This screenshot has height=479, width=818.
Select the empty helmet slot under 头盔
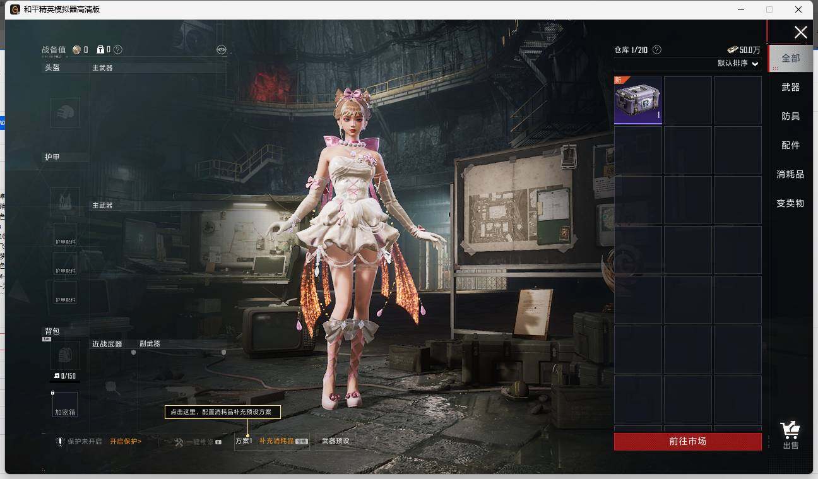pyautogui.click(x=65, y=112)
